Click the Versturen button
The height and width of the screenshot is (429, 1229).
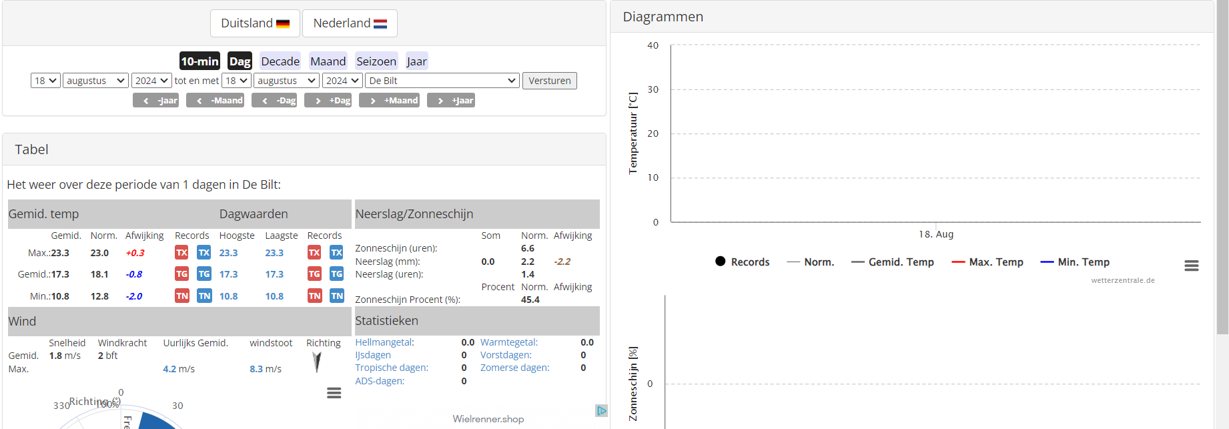(x=550, y=81)
